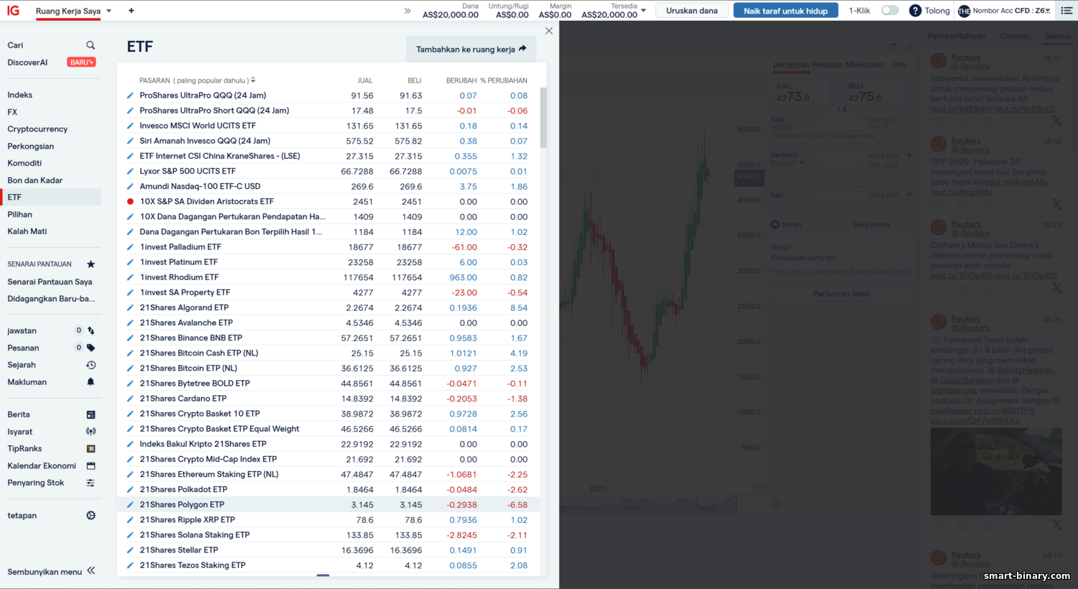Toggle the 1-Klik trading switch

890,11
